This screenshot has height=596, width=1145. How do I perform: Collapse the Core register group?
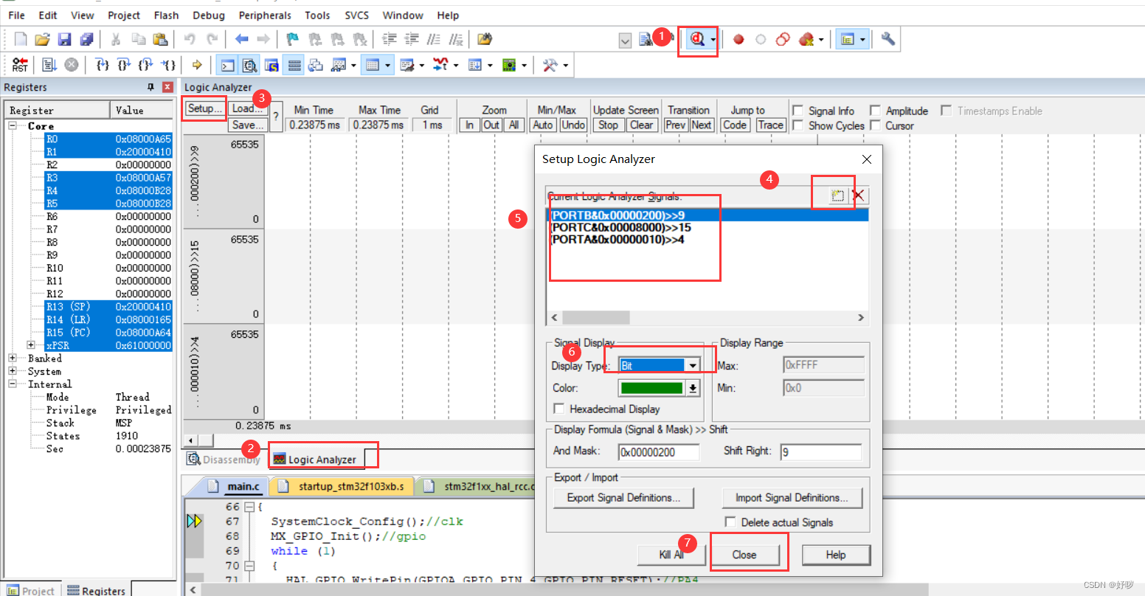click(x=13, y=126)
